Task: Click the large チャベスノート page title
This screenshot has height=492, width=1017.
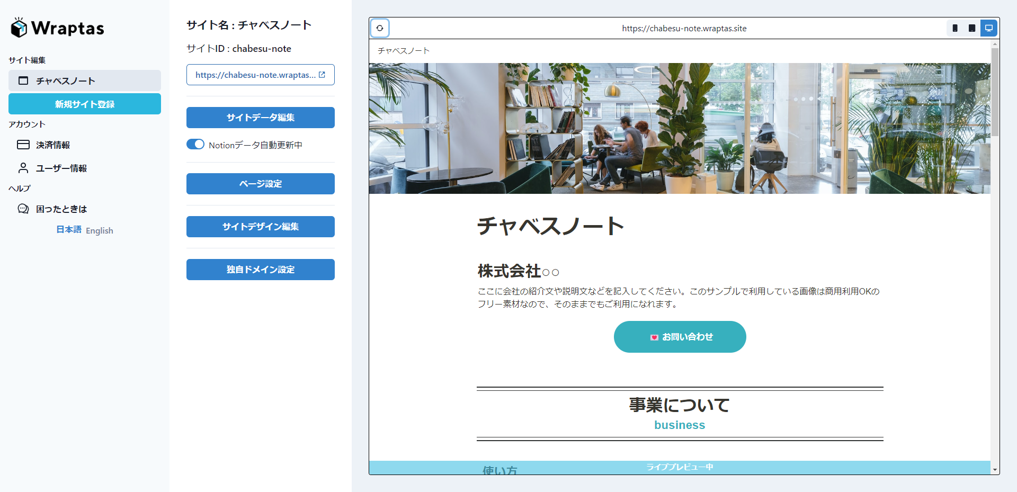Action: [x=551, y=226]
